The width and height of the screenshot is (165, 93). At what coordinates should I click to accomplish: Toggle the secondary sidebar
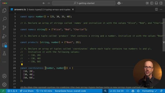coord(161,3)
